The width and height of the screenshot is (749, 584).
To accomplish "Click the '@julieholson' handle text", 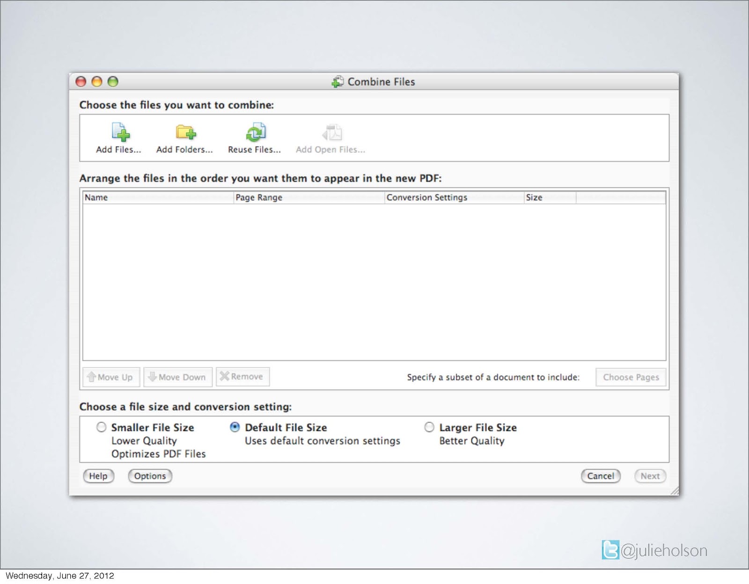I will tap(664, 551).
